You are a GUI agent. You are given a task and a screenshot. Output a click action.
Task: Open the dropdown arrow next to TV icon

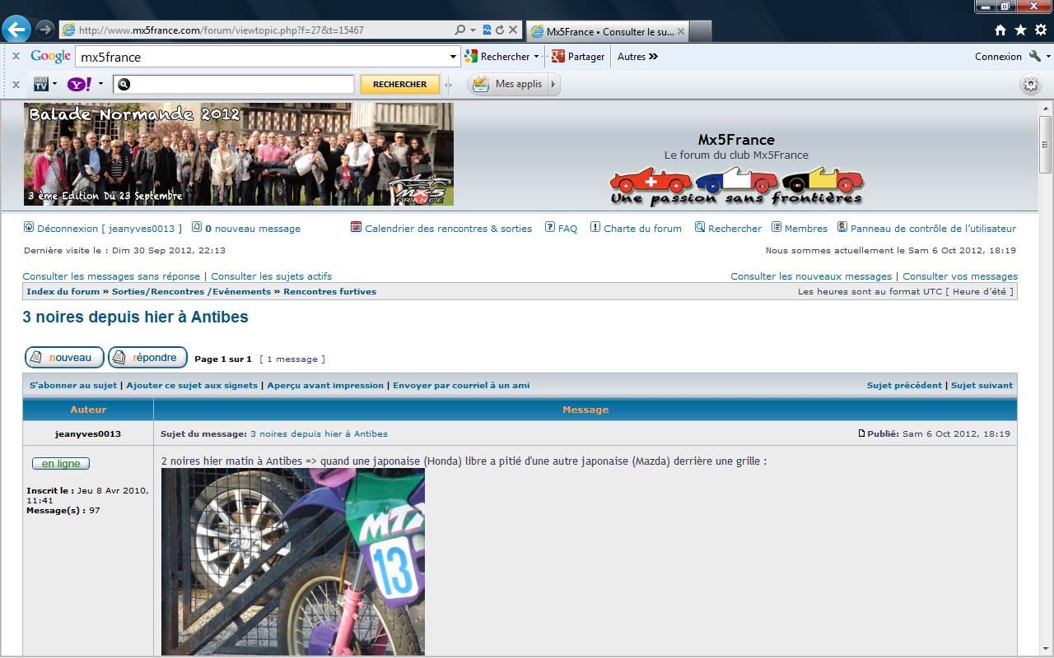pos(55,84)
